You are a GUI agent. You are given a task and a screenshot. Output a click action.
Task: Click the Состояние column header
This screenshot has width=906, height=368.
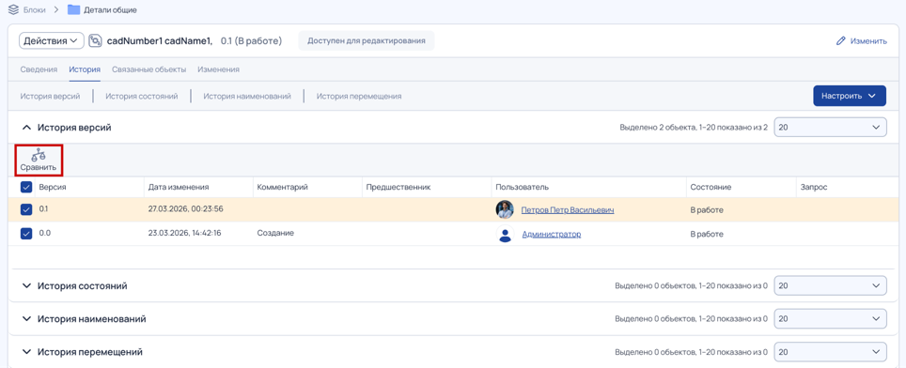pyautogui.click(x=711, y=187)
